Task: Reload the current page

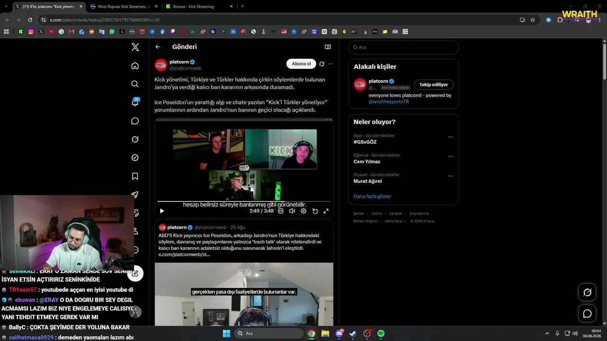Action: coord(30,20)
